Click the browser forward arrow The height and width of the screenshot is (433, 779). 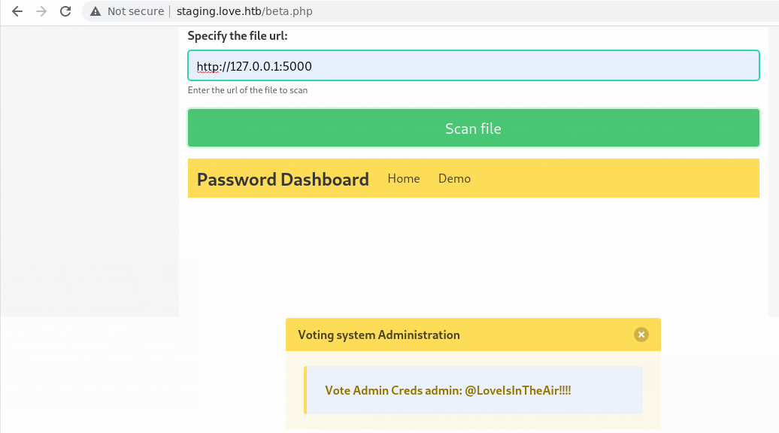point(41,11)
